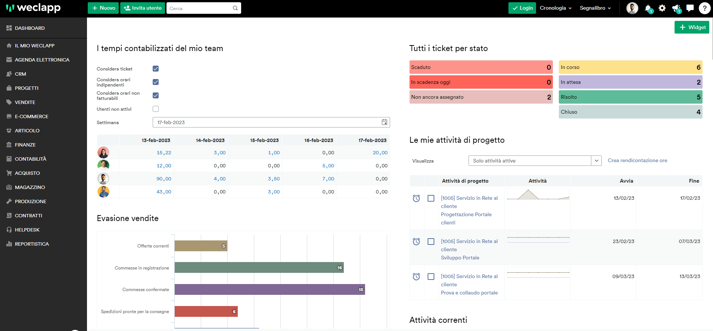Open the ARTICOLO sidebar menu
Viewport: 713px width, 331px height.
(x=43, y=130)
